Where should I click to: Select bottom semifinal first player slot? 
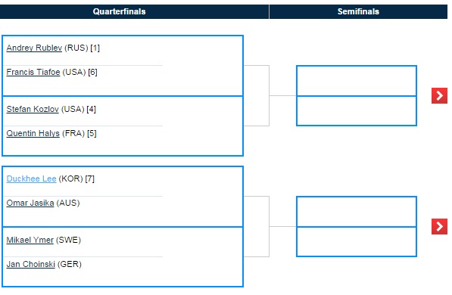pos(357,212)
